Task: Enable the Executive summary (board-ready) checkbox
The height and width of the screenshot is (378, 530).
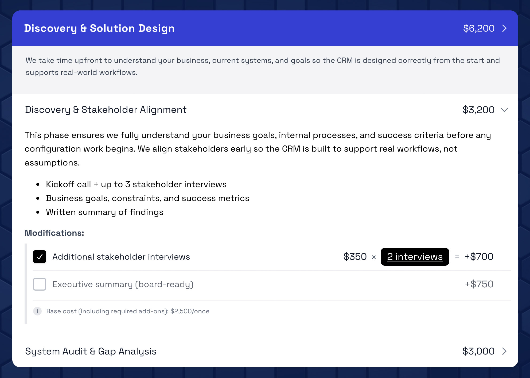Action: 40,284
